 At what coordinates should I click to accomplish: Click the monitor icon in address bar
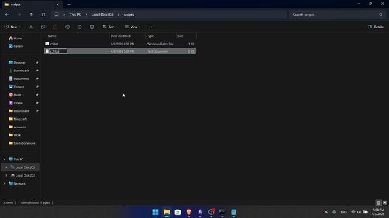(57, 15)
